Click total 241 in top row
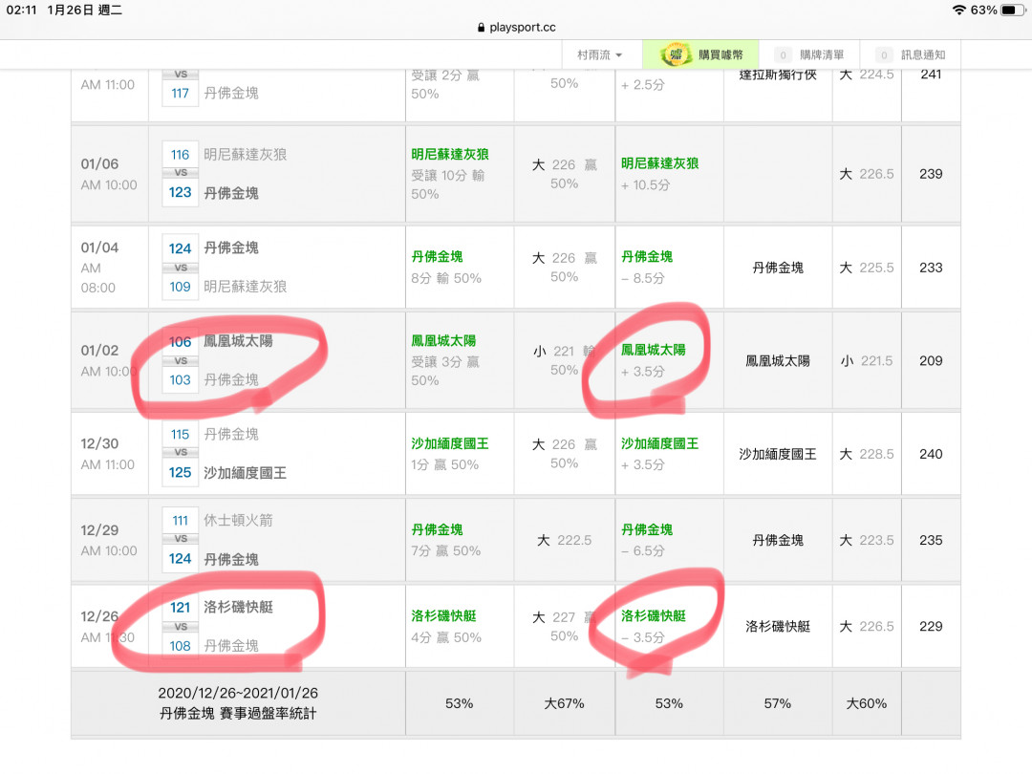The image size is (1032, 774). point(931,75)
